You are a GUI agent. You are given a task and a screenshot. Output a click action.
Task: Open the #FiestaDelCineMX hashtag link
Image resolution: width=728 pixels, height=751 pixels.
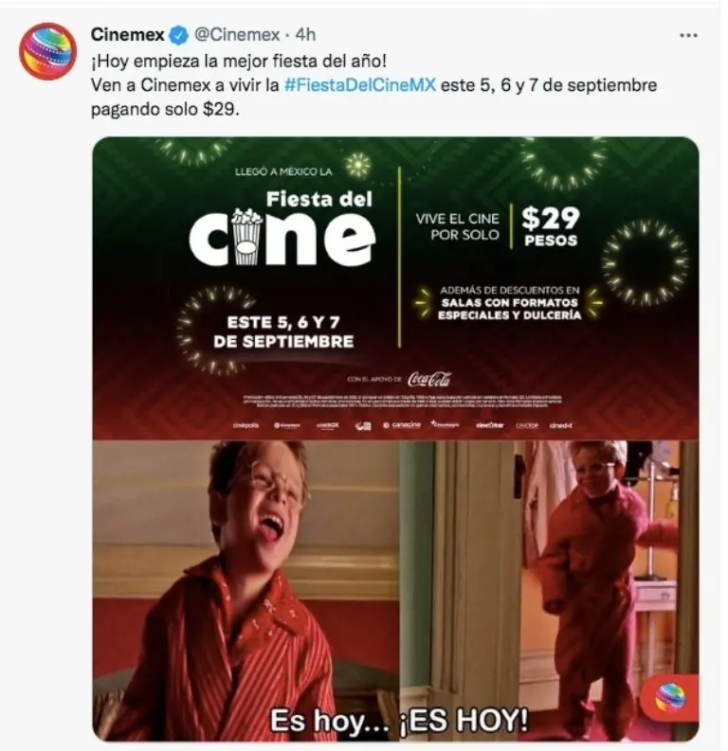tap(360, 85)
